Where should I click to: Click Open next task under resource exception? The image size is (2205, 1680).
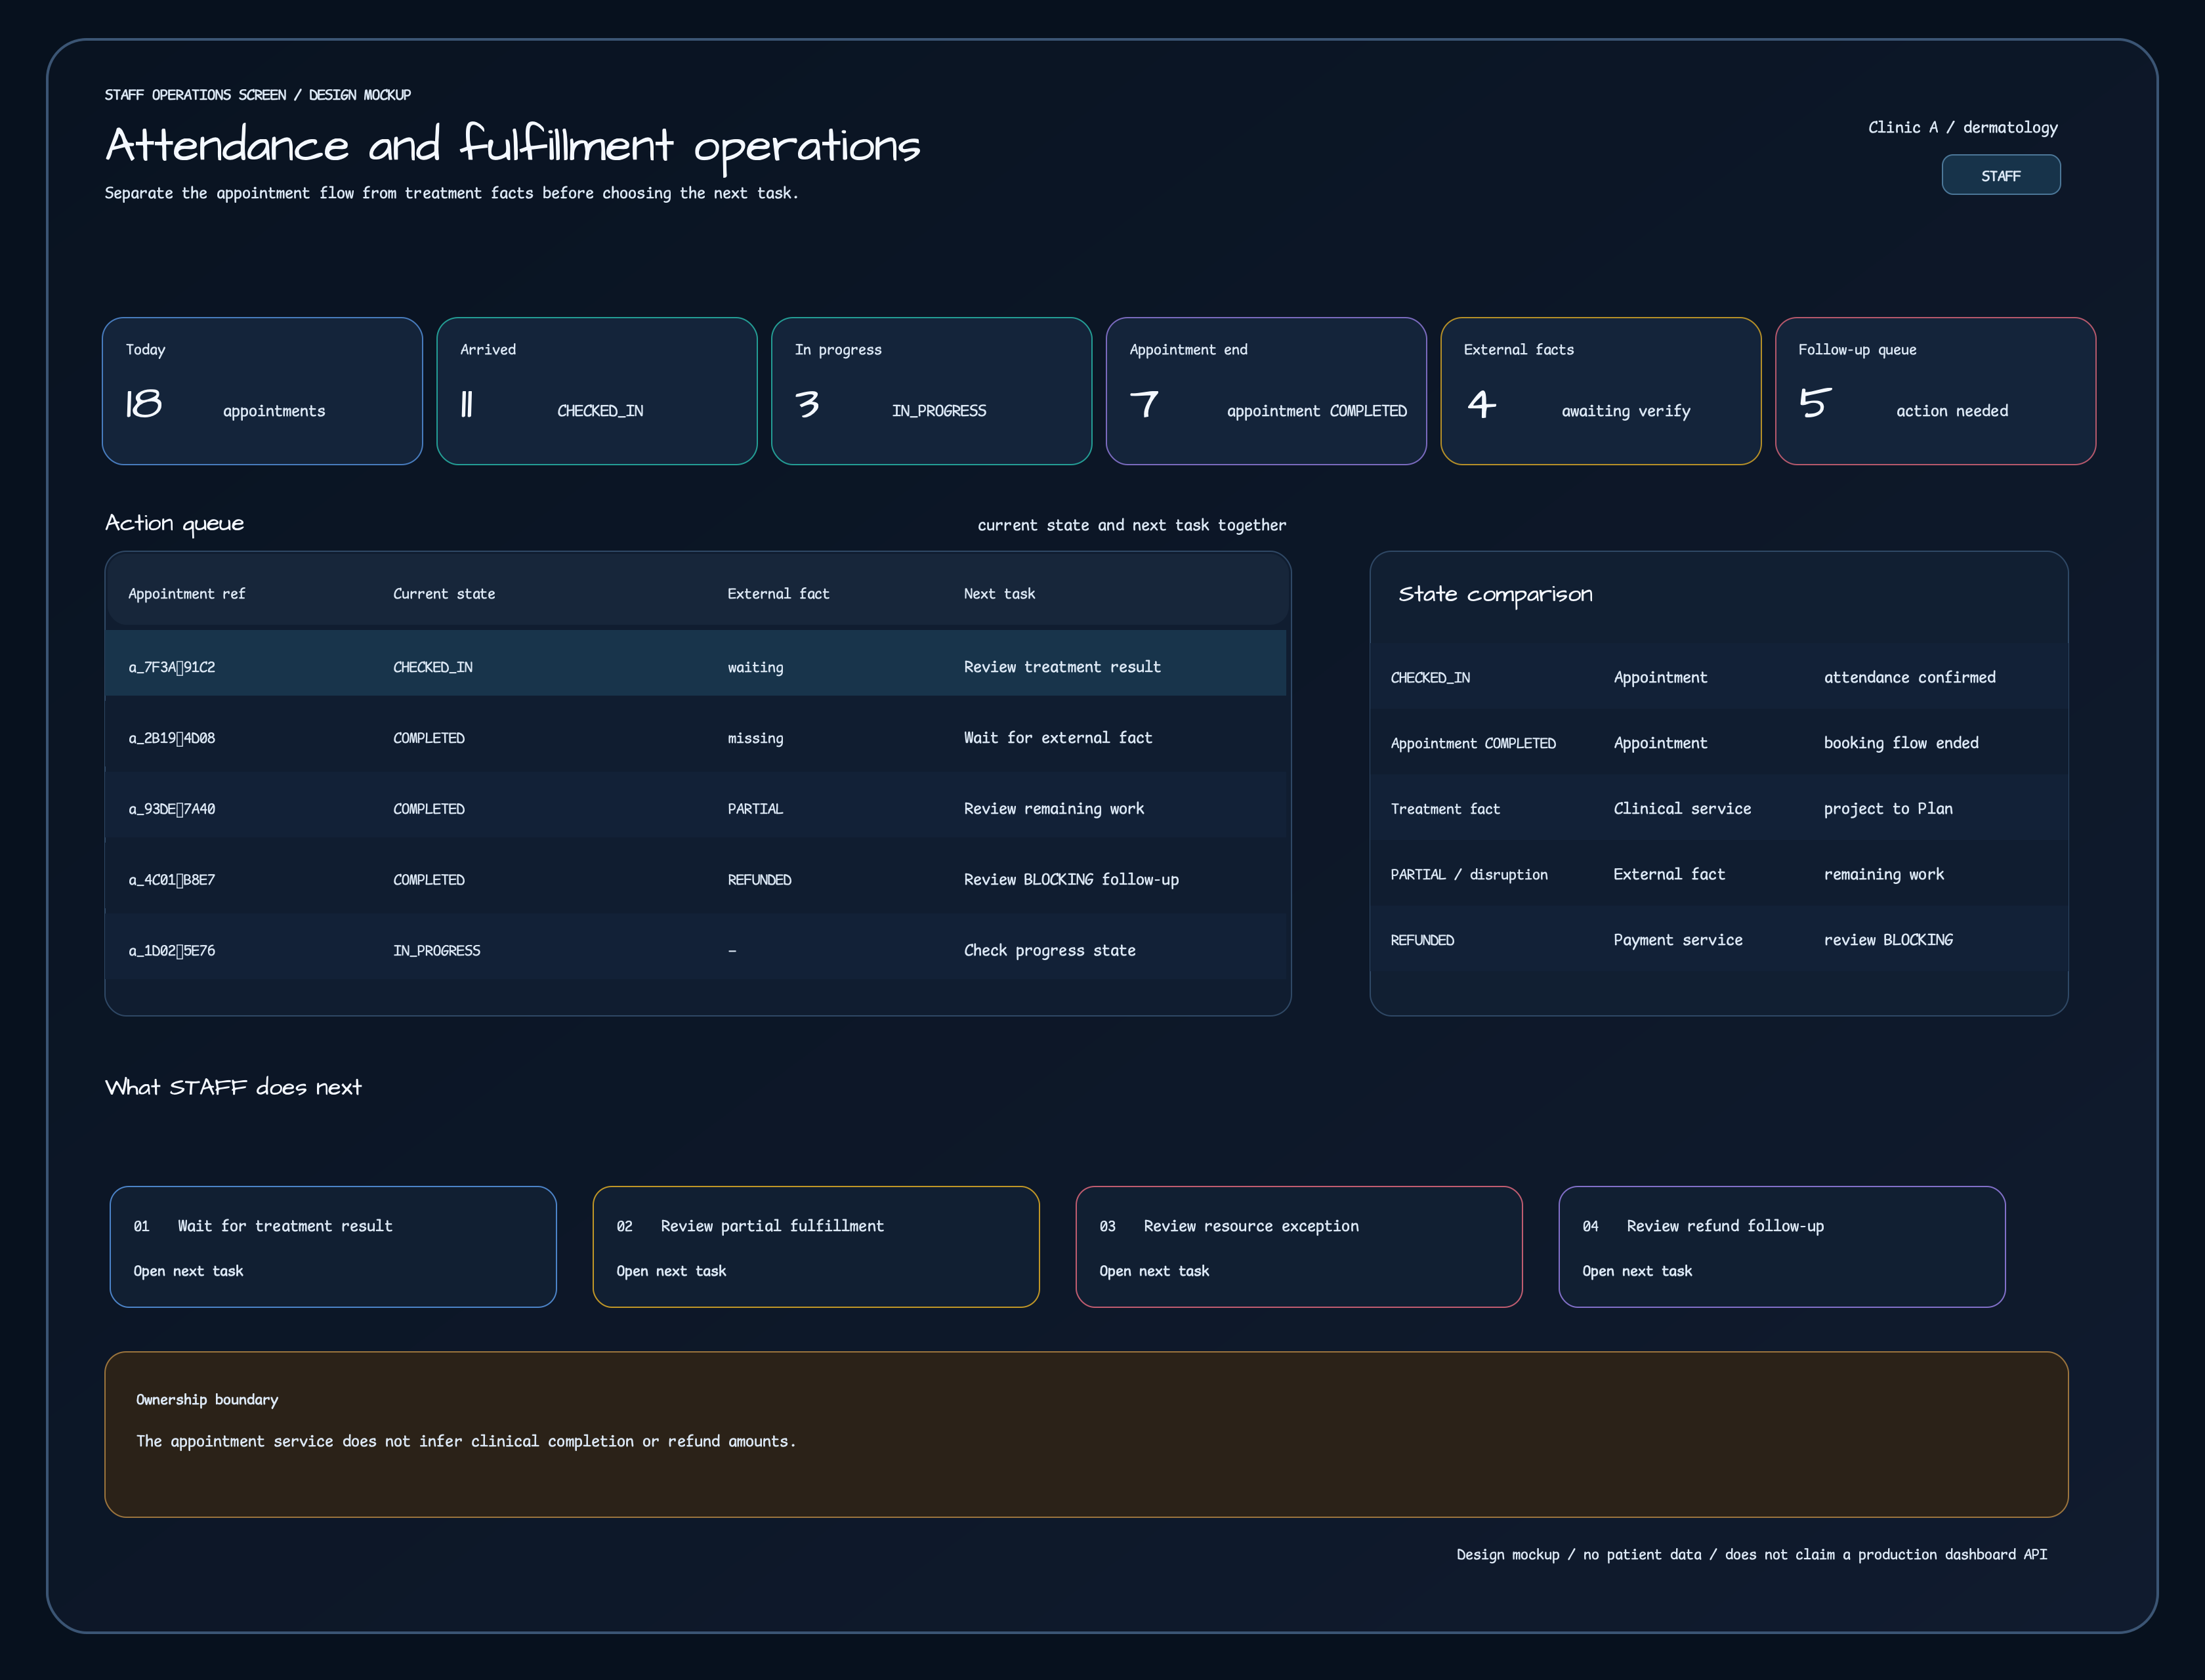pos(1154,1271)
